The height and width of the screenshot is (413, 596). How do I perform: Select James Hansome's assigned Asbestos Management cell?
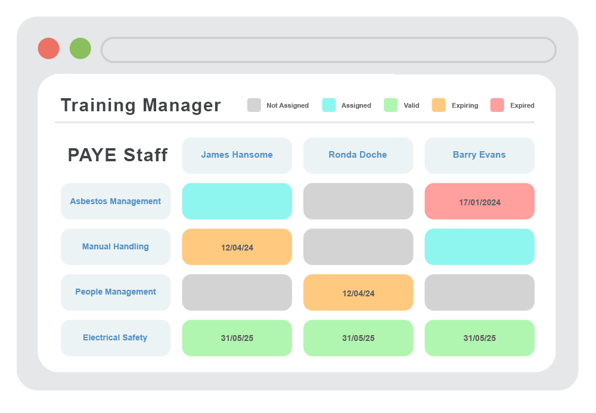237,201
